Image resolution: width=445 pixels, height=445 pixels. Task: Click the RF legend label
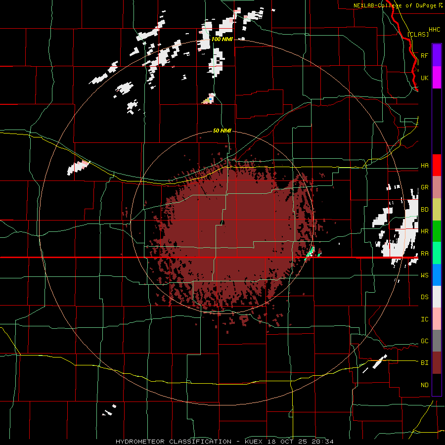click(x=424, y=56)
